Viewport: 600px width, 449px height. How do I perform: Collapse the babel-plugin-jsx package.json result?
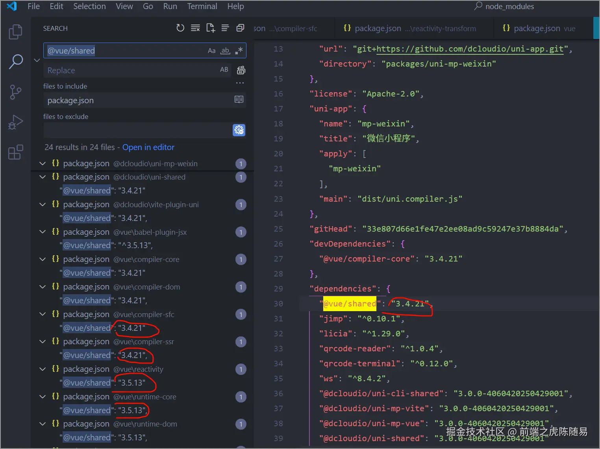coord(43,232)
